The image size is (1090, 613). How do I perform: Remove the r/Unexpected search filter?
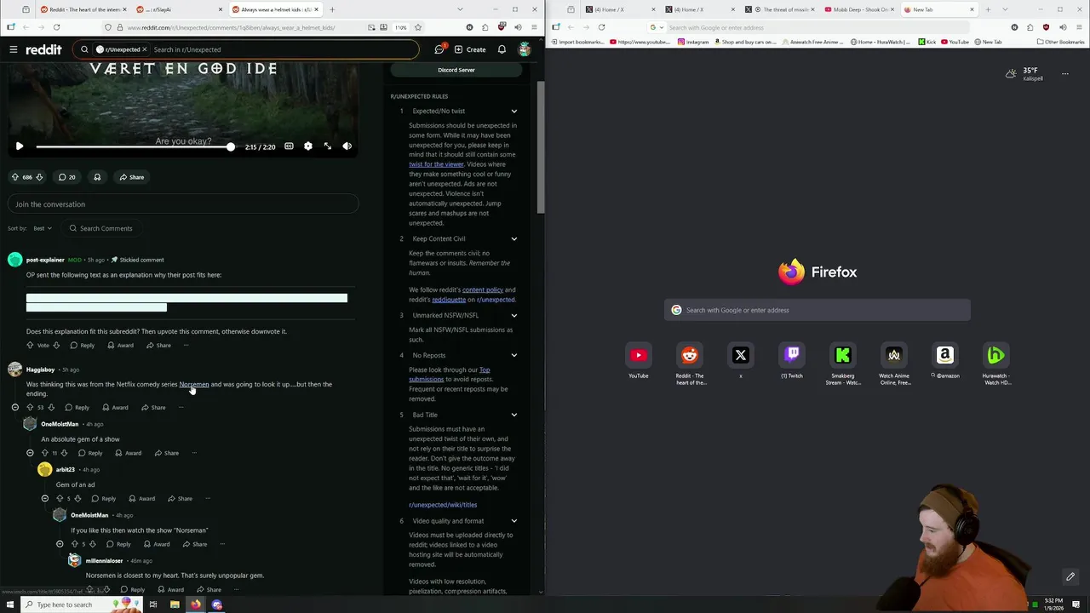click(145, 49)
